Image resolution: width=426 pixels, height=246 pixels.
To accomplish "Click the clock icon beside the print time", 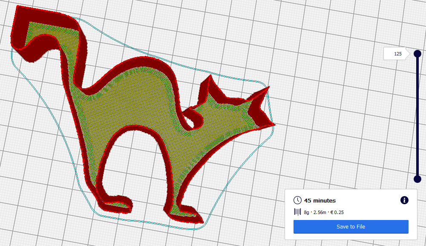I will pos(297,200).
